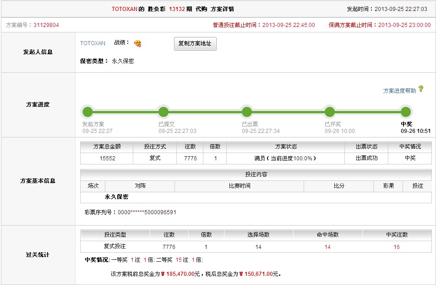Click the green question mark help icon
Viewport: 436px width, 285px height.
421,89
